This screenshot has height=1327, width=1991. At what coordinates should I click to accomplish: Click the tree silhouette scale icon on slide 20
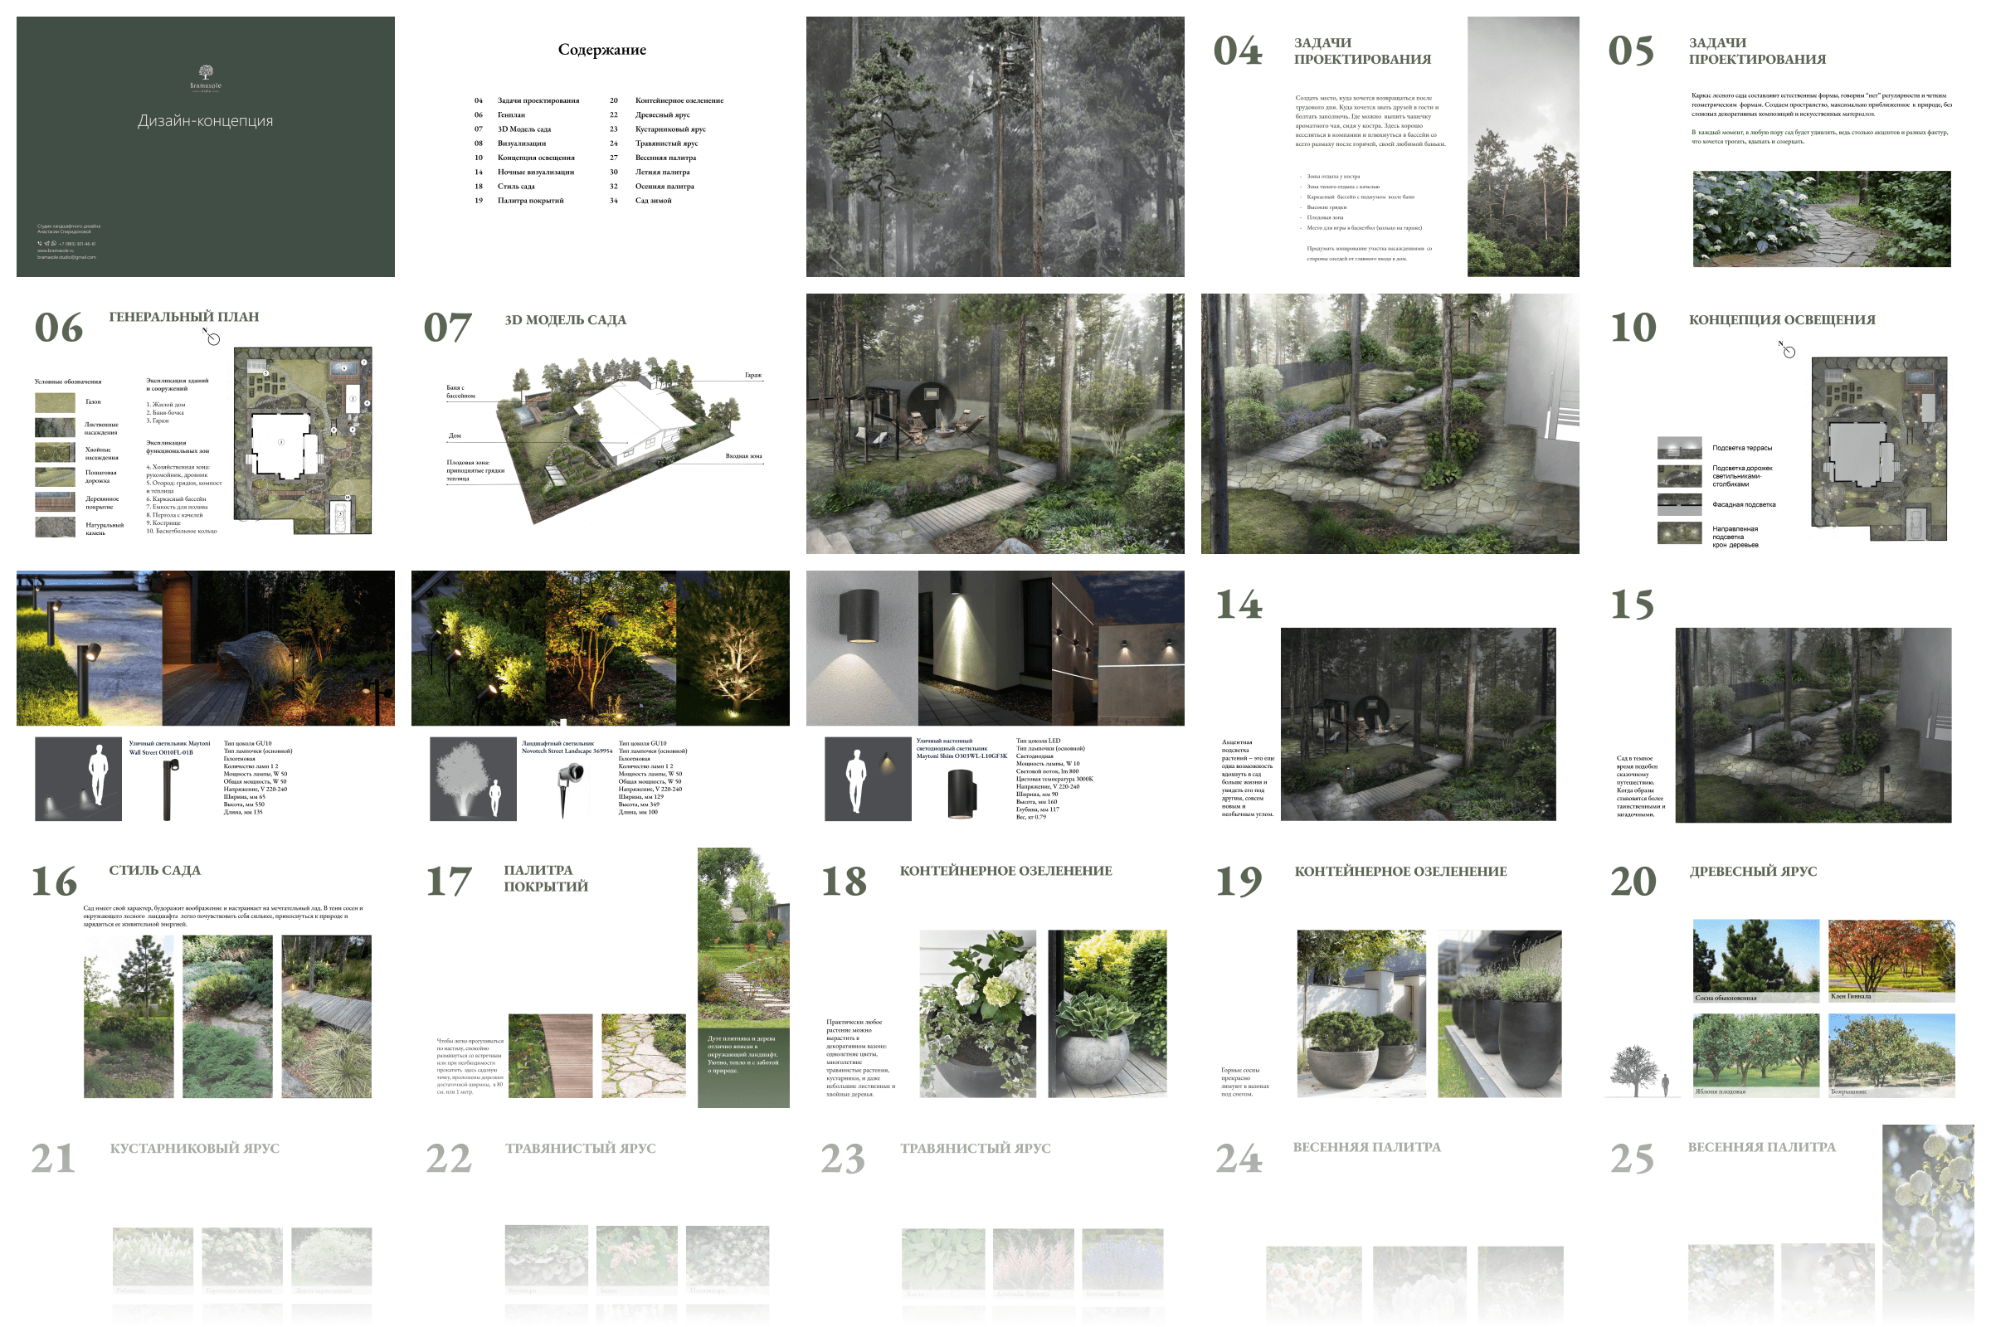coord(1636,1071)
